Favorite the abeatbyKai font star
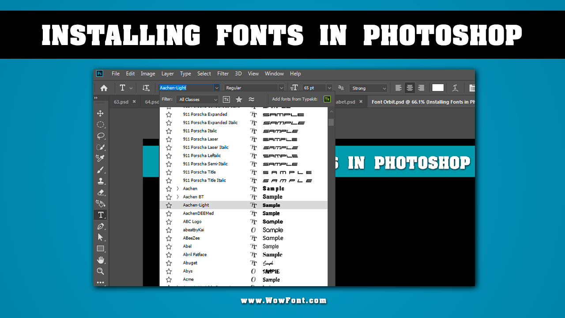This screenshot has width=565, height=318. (x=169, y=230)
